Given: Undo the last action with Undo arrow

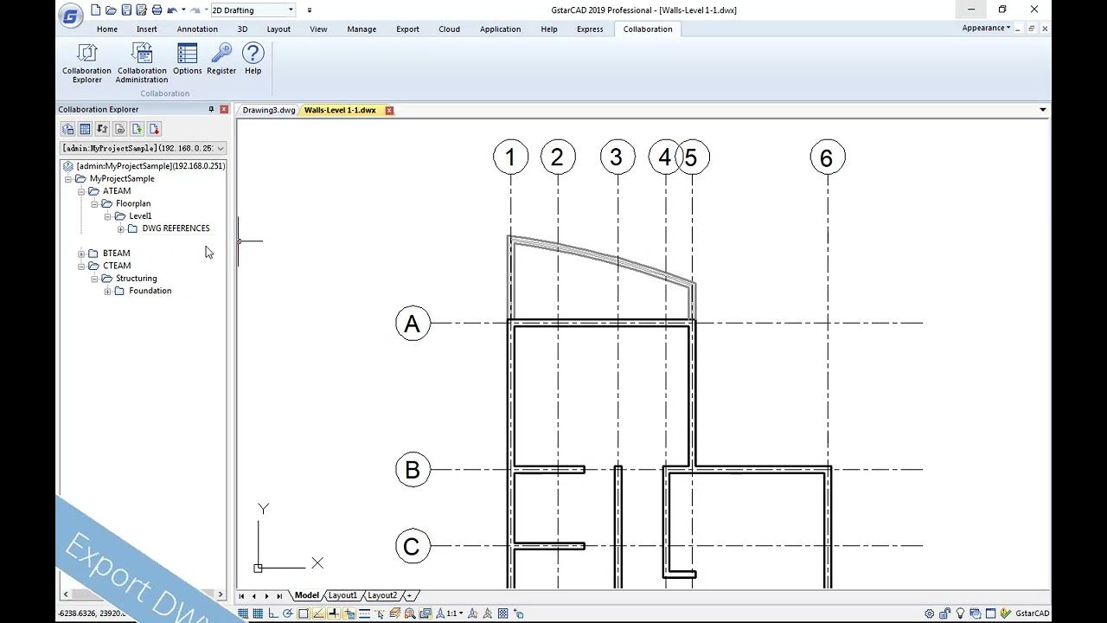Looking at the screenshot, I should (x=172, y=10).
